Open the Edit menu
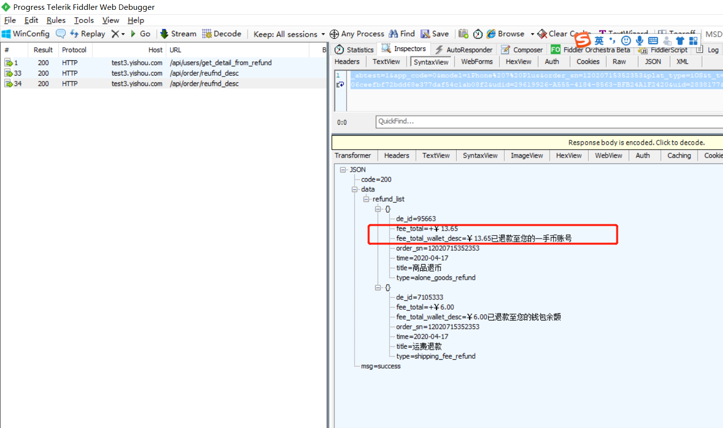The height and width of the screenshot is (428, 723). click(x=31, y=20)
